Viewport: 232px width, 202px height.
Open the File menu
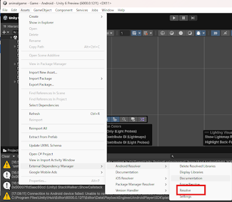click(5, 10)
